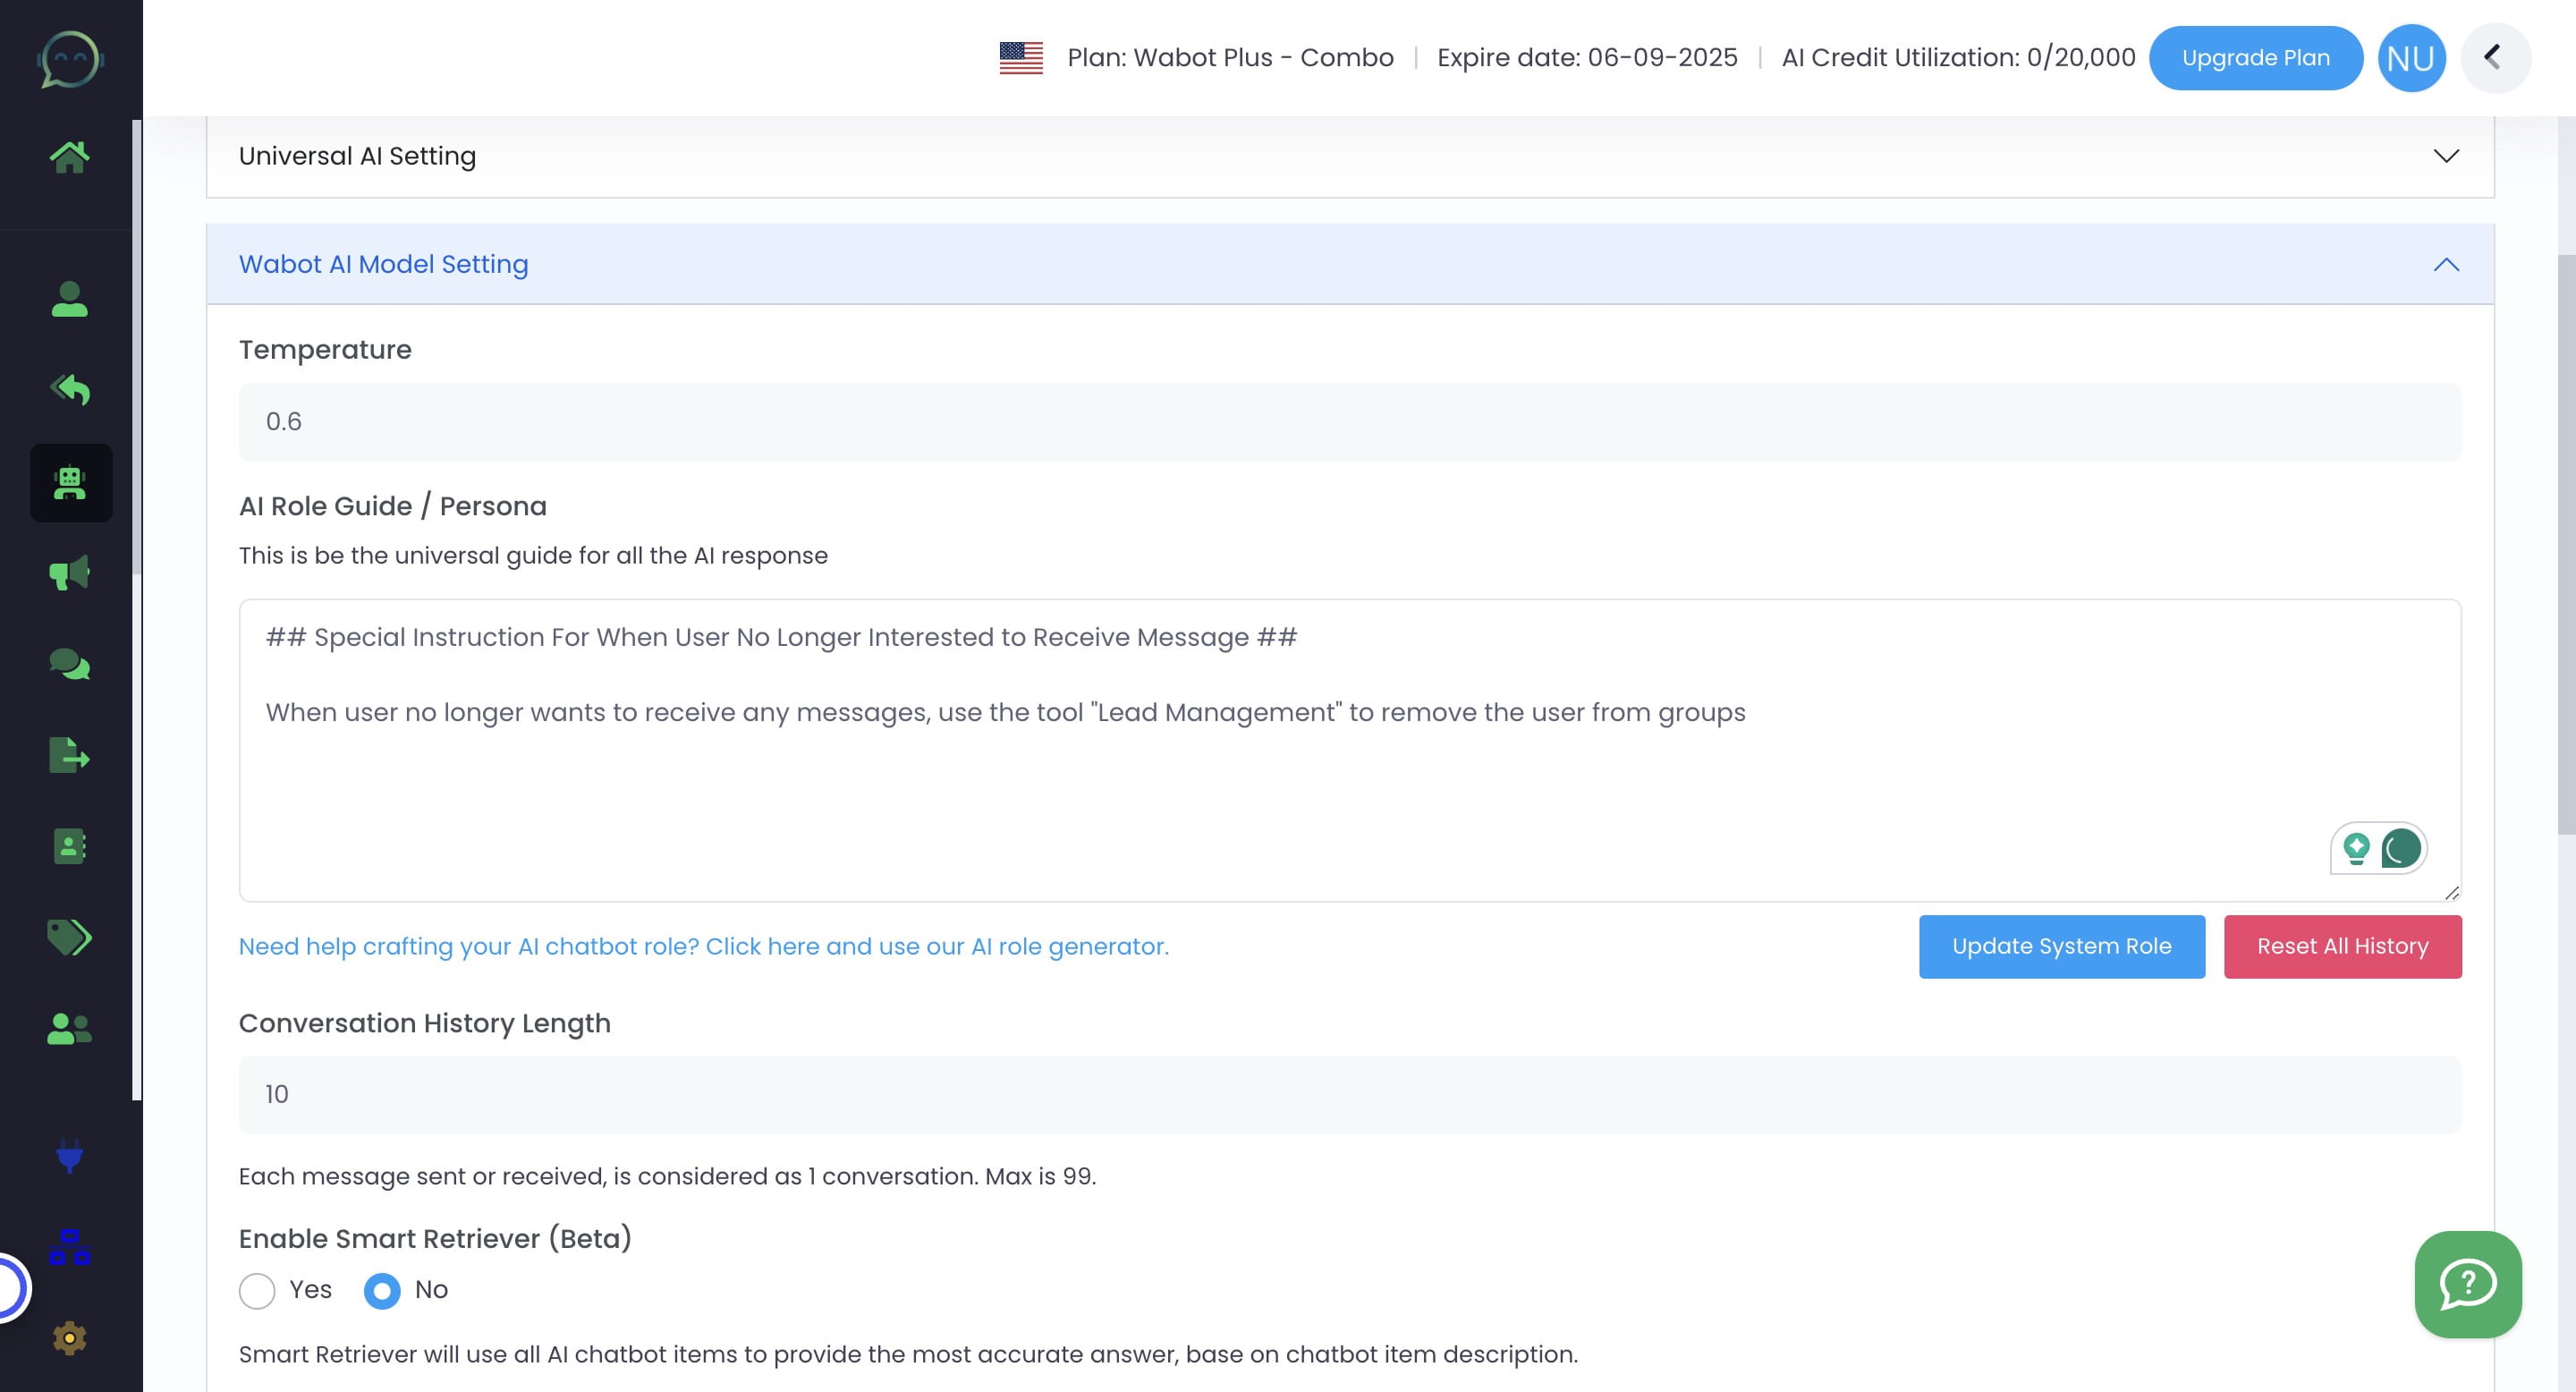This screenshot has width=2576, height=1392.
Task: Open the chat conversations icon in sidebar
Action: [70, 663]
